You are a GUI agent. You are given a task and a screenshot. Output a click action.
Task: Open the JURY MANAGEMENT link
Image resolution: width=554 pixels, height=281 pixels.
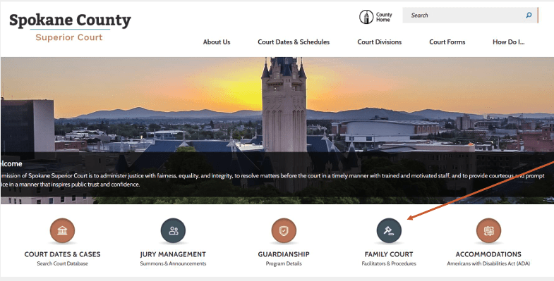point(173,254)
